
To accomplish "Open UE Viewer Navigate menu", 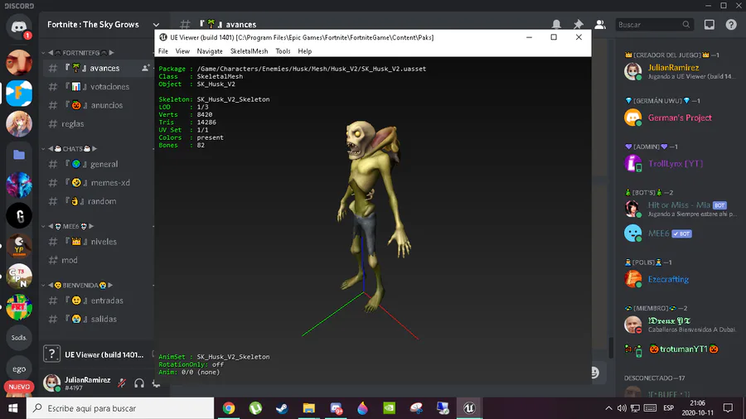I will (210, 51).
